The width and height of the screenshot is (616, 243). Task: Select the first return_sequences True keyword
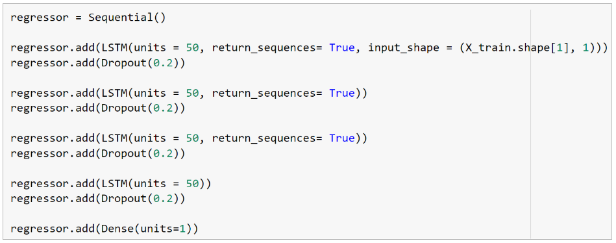[343, 48]
